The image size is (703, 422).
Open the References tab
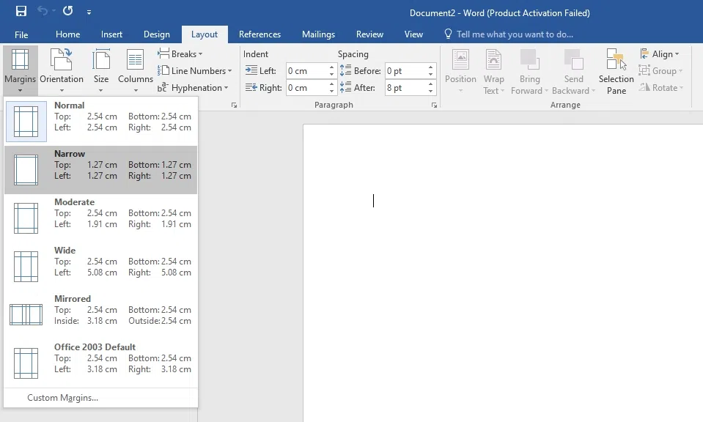click(260, 34)
